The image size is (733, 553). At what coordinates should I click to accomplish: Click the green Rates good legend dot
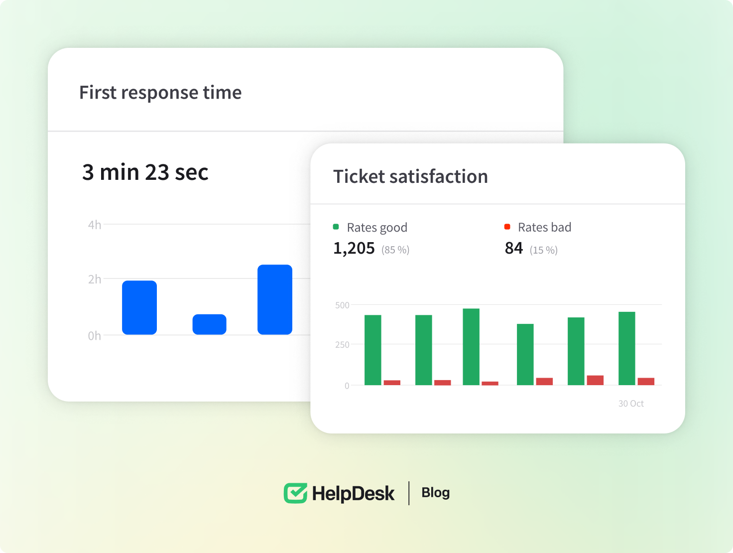336,227
